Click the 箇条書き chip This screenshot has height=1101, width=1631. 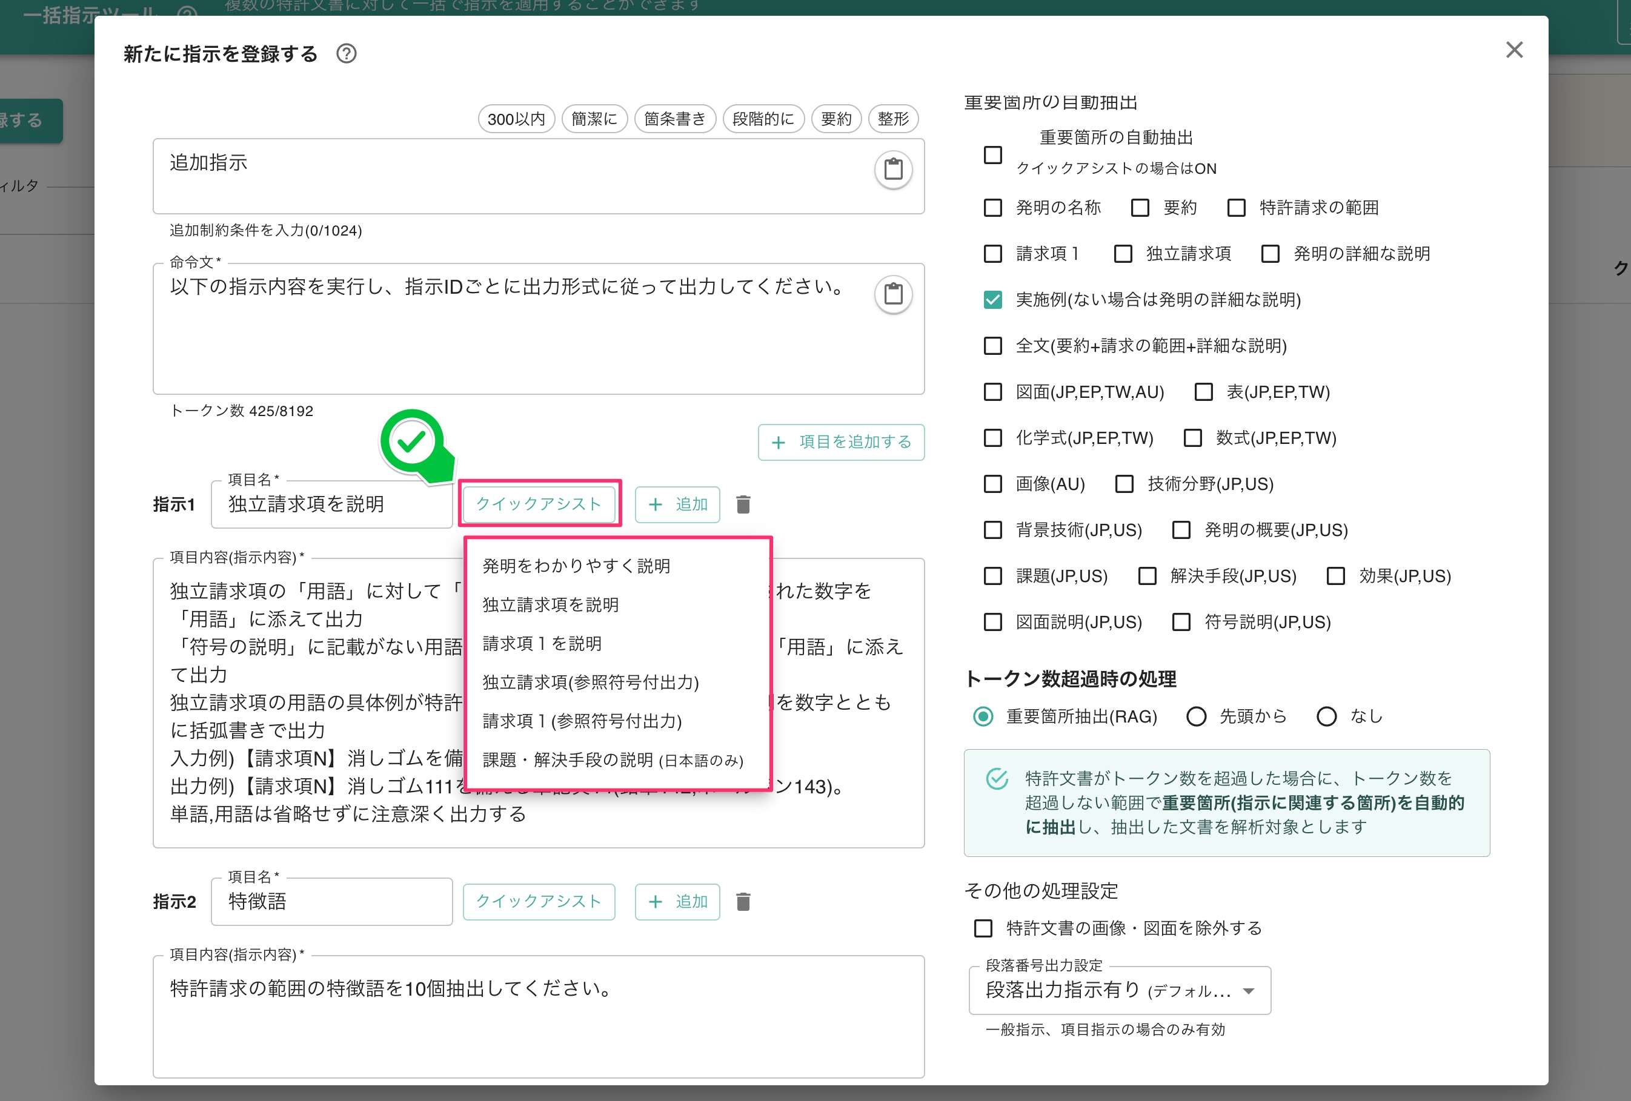[675, 119]
